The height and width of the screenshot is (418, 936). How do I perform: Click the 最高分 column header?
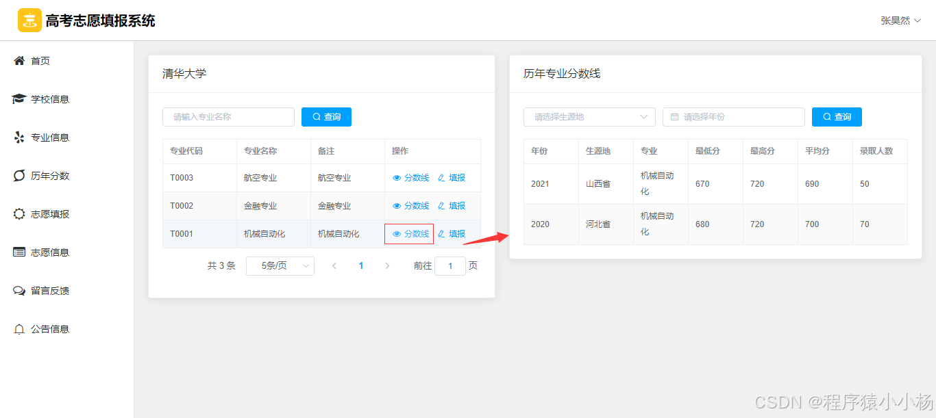(x=770, y=151)
